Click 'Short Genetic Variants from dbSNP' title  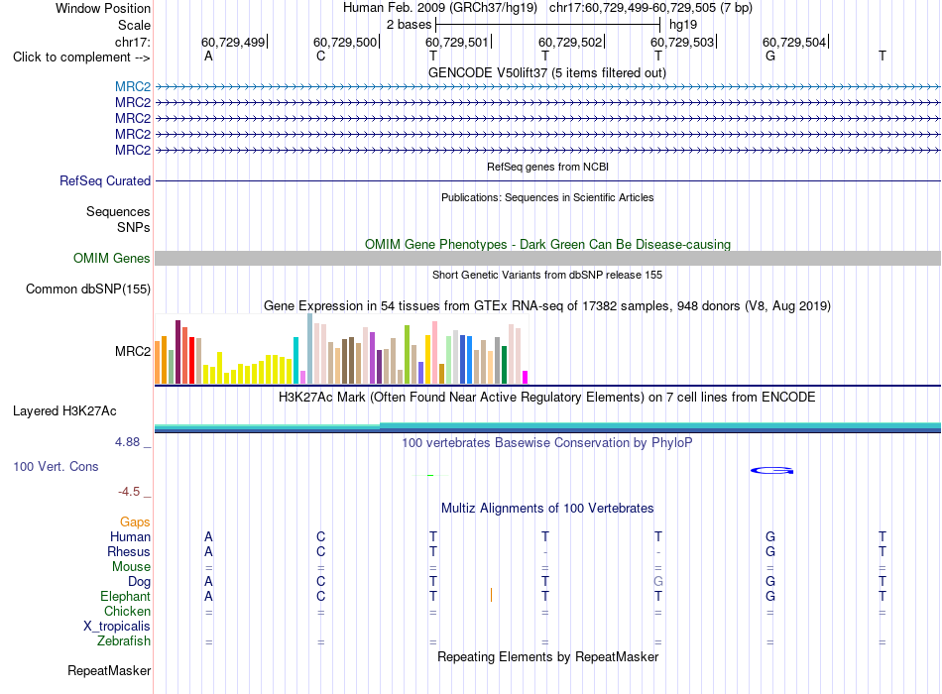click(547, 275)
